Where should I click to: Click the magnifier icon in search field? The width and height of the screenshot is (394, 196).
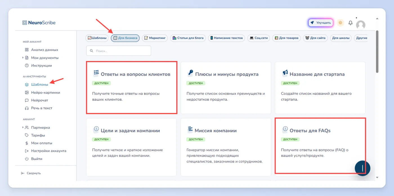[x=91, y=51]
